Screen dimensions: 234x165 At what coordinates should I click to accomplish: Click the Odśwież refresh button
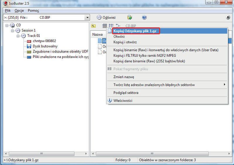(106, 18)
